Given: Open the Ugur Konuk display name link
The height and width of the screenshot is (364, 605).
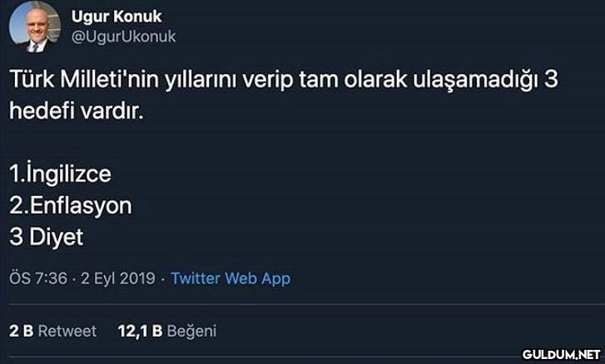Looking at the screenshot, I should [117, 17].
